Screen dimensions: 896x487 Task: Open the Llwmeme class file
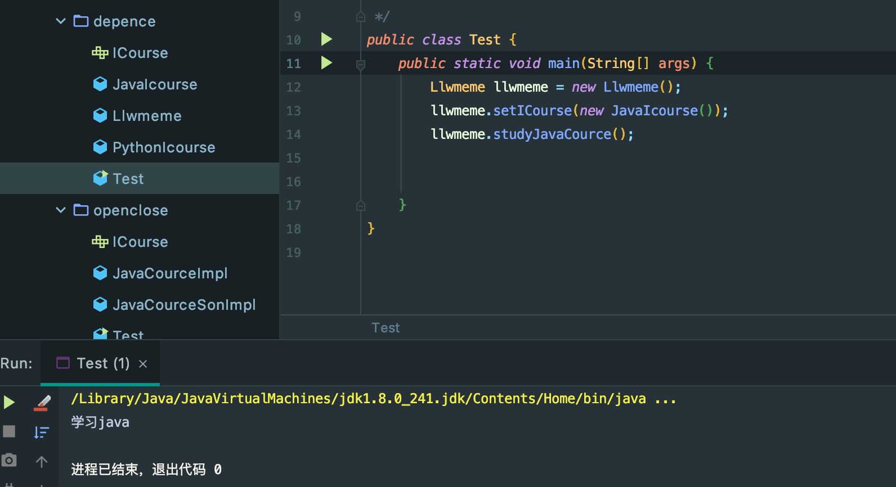(x=147, y=116)
